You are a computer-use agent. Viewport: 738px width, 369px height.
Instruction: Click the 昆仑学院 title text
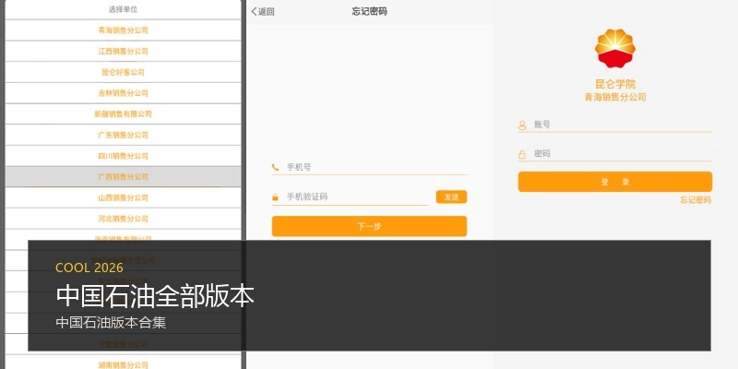[x=615, y=84]
